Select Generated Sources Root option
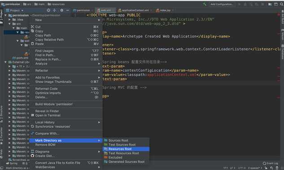 pyautogui.click(x=126, y=161)
